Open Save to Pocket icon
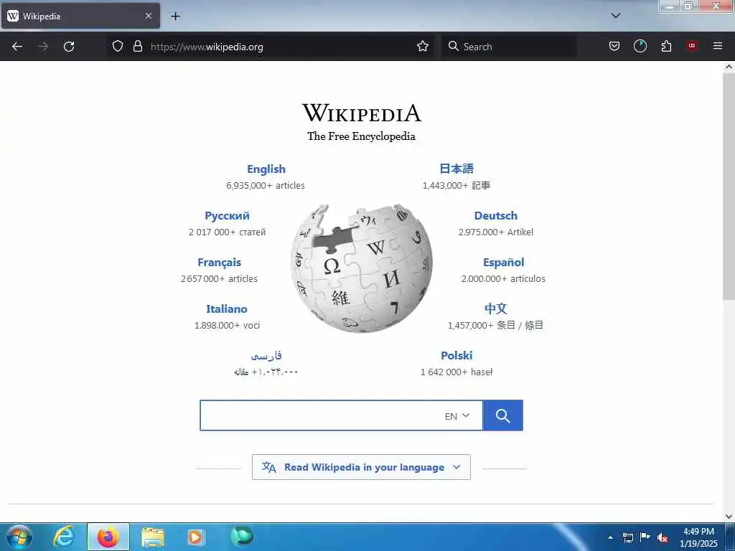735x551 pixels. (x=614, y=46)
